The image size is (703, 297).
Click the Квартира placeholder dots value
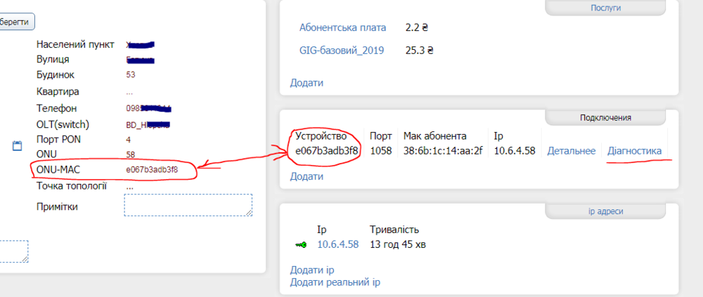[x=129, y=92]
